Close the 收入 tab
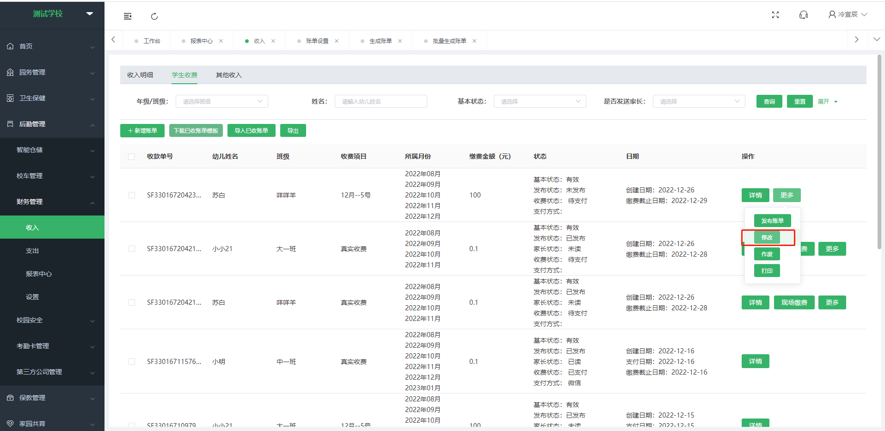This screenshot has height=431, width=885. pos(273,41)
